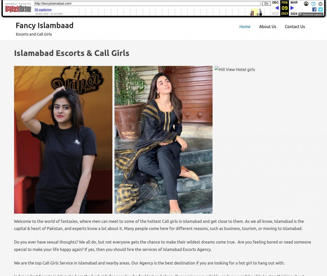Open the About Us menu item

point(268,26)
